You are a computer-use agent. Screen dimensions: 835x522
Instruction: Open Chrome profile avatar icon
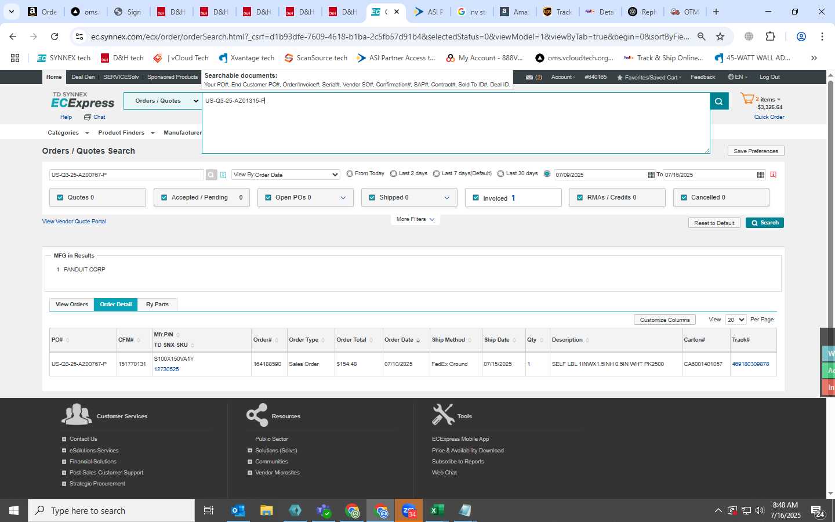[801, 37]
